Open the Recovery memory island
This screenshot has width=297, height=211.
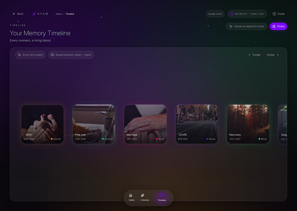tap(248, 124)
